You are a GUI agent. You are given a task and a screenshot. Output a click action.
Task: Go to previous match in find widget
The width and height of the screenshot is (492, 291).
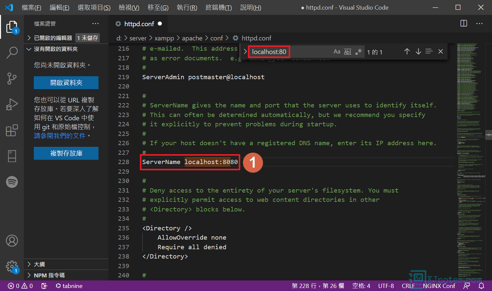407,52
